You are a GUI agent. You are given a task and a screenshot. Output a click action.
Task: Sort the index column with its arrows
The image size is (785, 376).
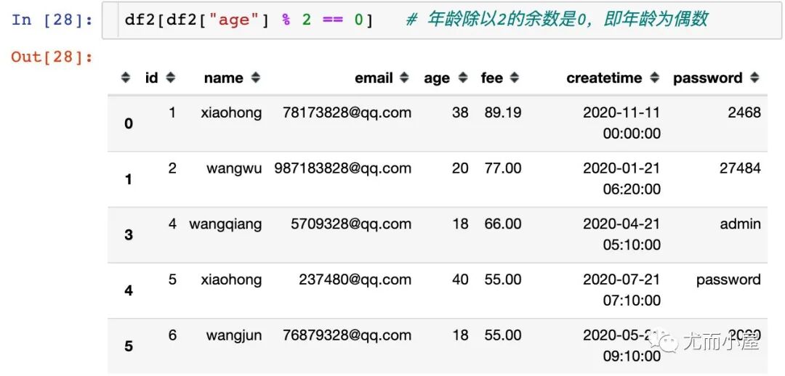pyautogui.click(x=126, y=78)
